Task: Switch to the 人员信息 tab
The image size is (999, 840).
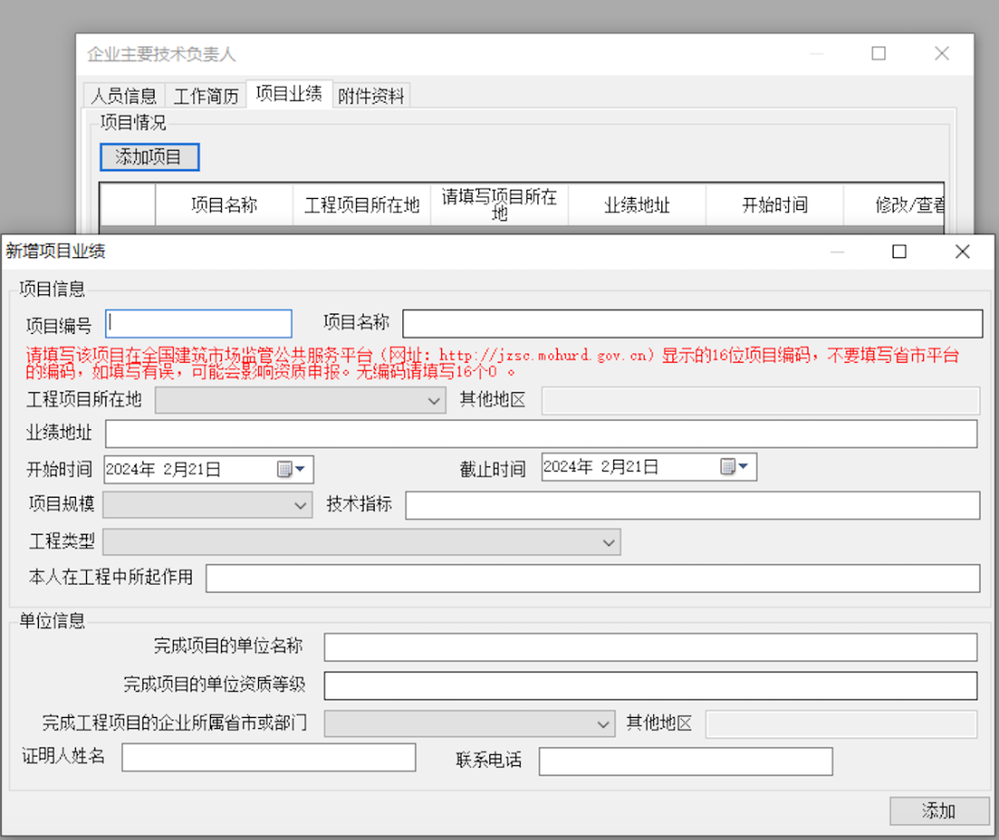Action: (x=124, y=96)
